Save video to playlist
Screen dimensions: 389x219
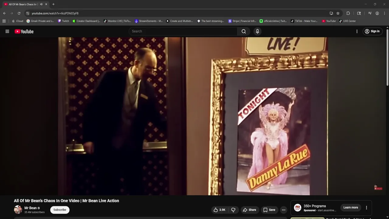269,210
